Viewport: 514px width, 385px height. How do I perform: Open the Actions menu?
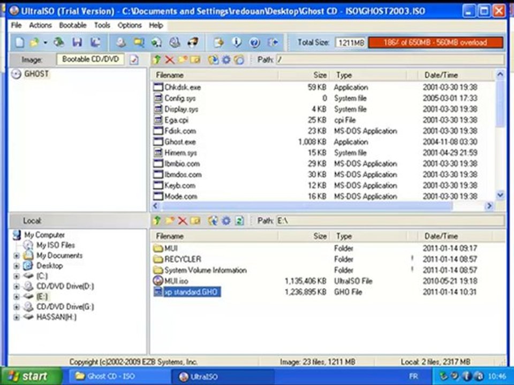pyautogui.click(x=40, y=25)
